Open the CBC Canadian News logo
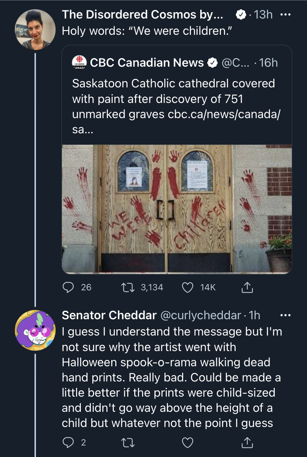 pos(79,63)
